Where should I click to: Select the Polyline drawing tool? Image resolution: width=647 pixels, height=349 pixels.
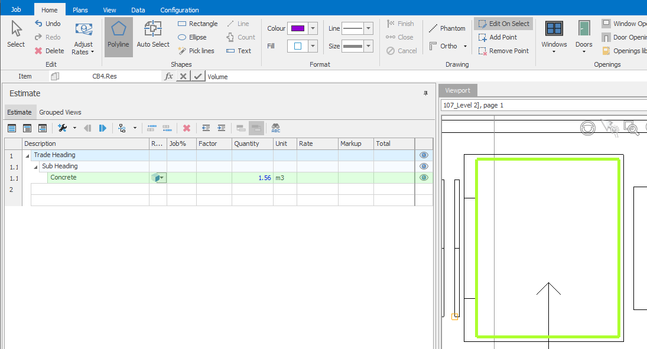click(118, 37)
